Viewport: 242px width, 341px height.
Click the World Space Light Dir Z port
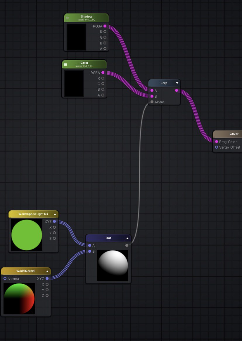click(54, 238)
